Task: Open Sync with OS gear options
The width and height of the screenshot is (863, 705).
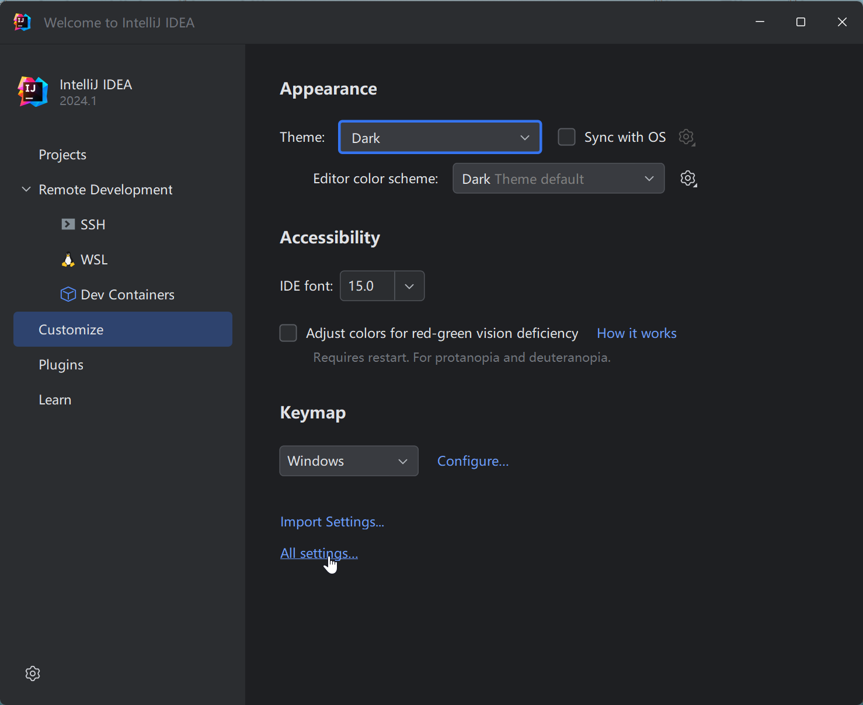Action: pos(687,137)
